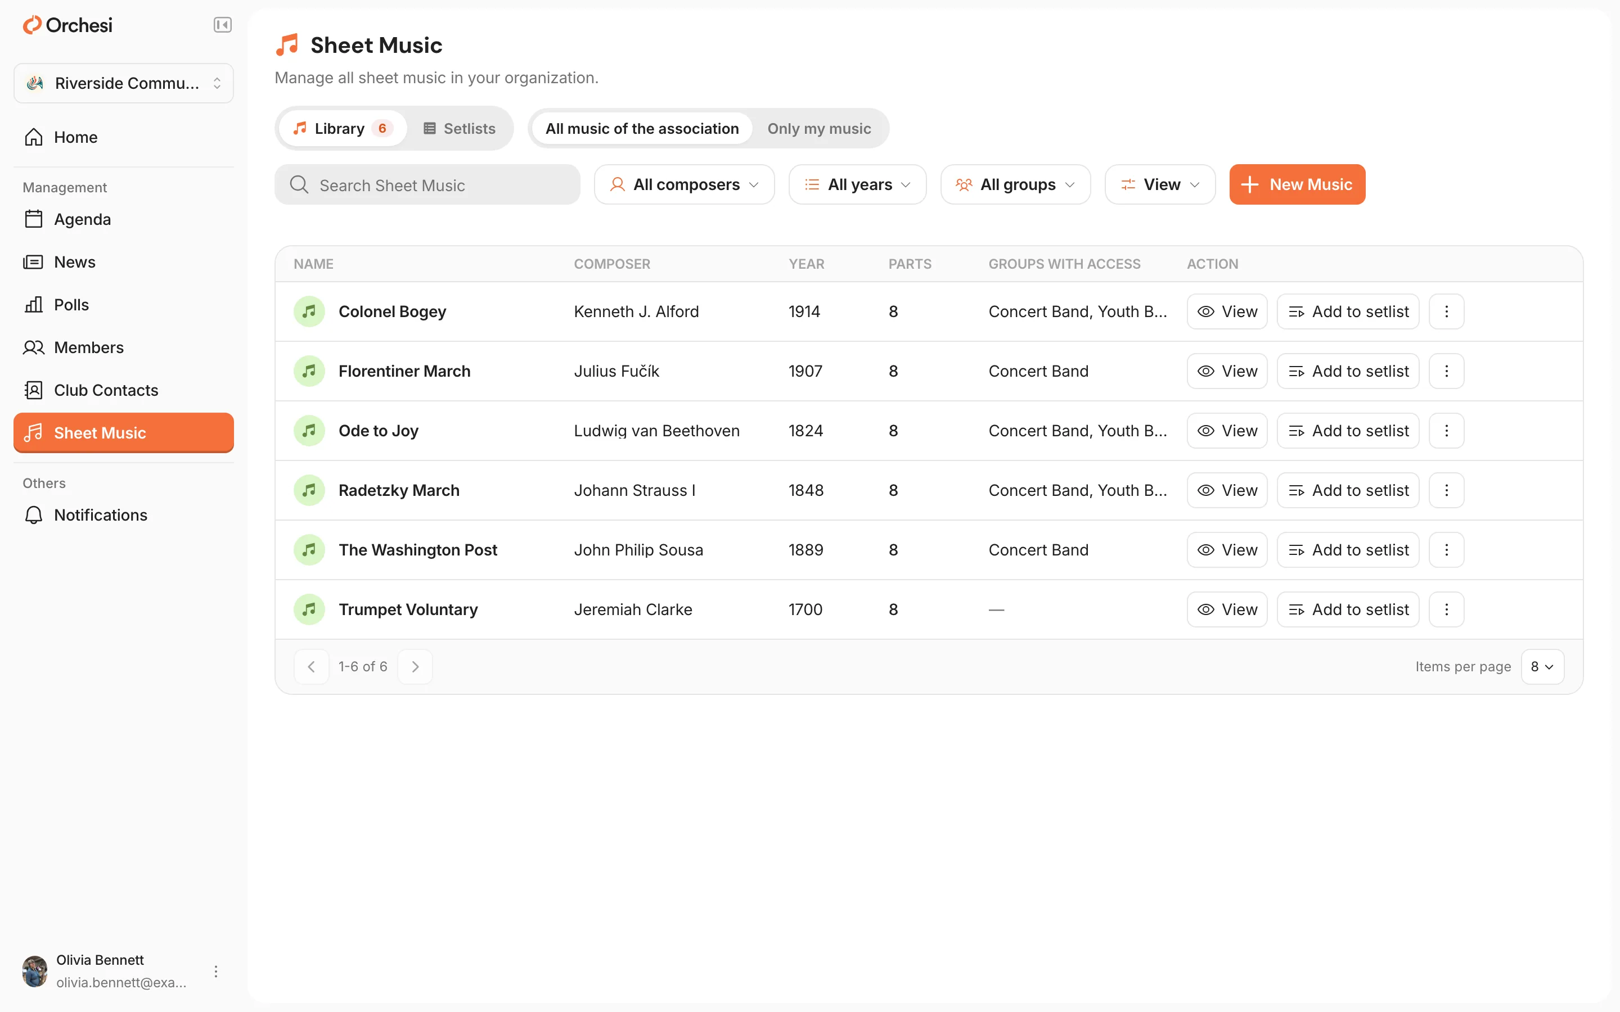Open Agenda in the sidebar
Image resolution: width=1620 pixels, height=1012 pixels.
pyautogui.click(x=124, y=219)
